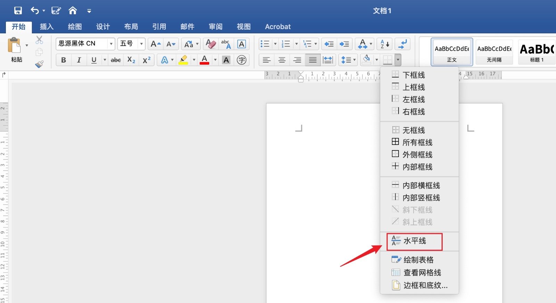Apply the yellow highlight color
Screen dimensions: 556x303
point(183,60)
